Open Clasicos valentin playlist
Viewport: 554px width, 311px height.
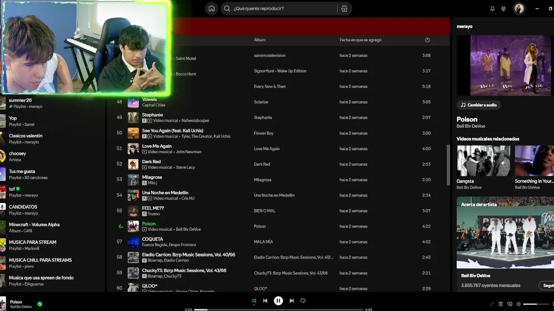coord(52,139)
